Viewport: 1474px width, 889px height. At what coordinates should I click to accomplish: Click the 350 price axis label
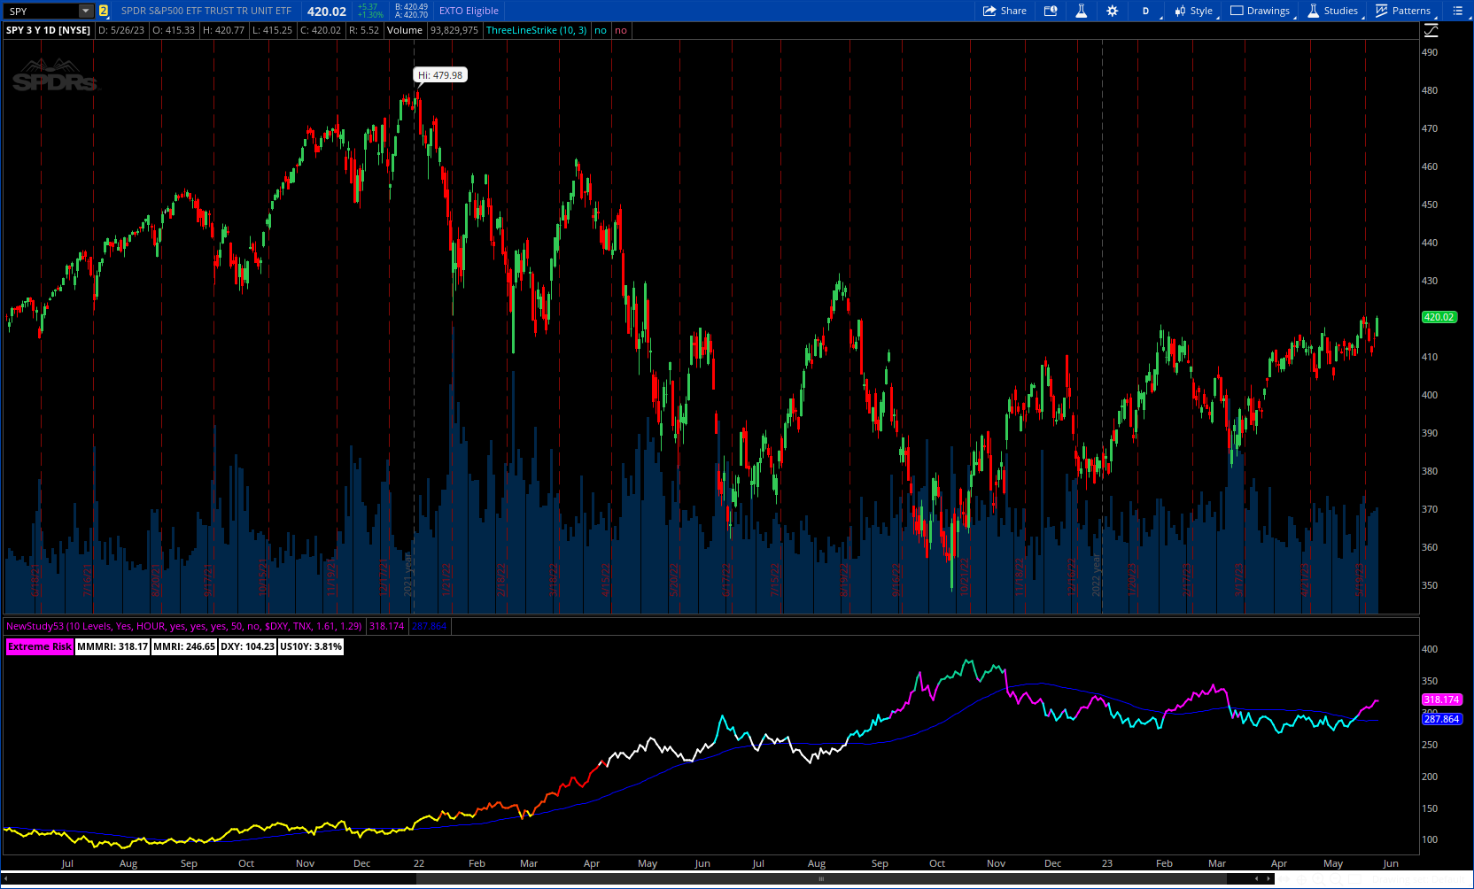click(1430, 585)
